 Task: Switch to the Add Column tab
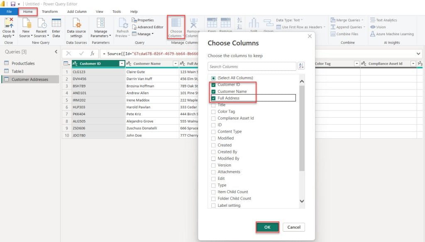[77, 12]
